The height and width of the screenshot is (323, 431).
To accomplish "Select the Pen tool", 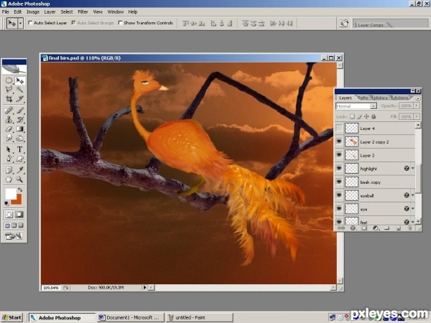I will [9, 159].
